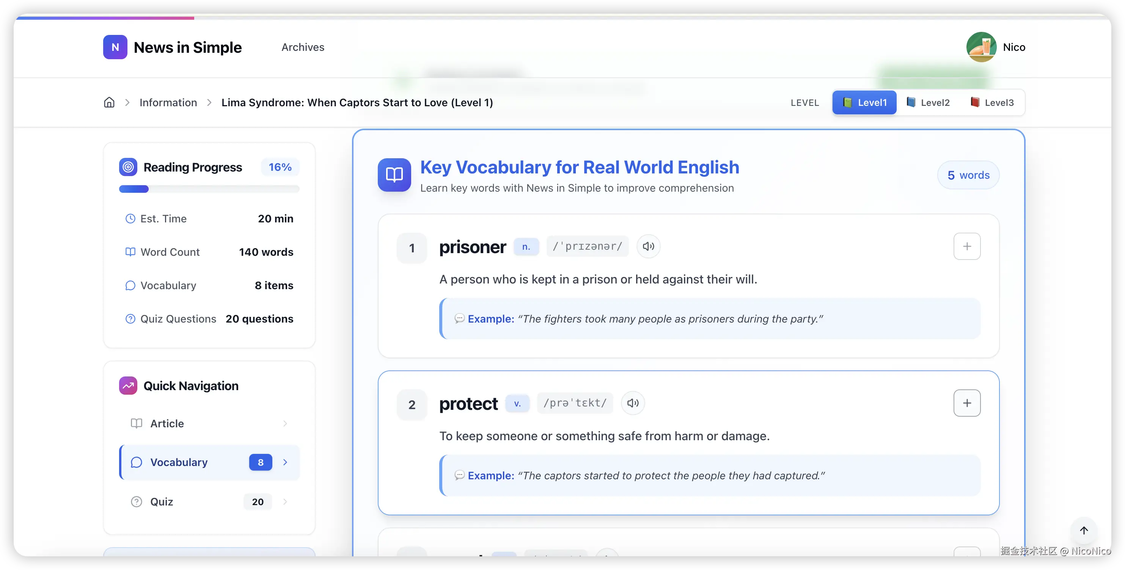Image resolution: width=1125 pixels, height=570 pixels.
Task: Open the Archives menu item
Action: click(303, 47)
